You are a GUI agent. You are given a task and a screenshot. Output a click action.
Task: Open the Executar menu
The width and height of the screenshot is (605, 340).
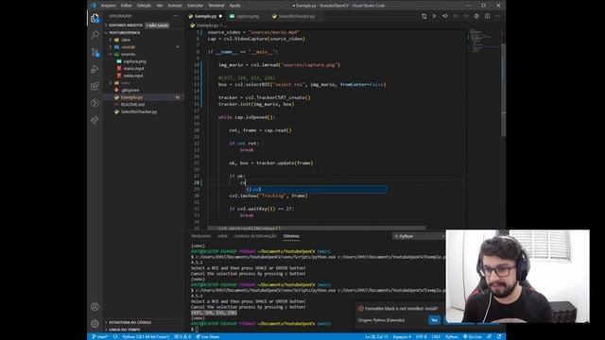195,6
